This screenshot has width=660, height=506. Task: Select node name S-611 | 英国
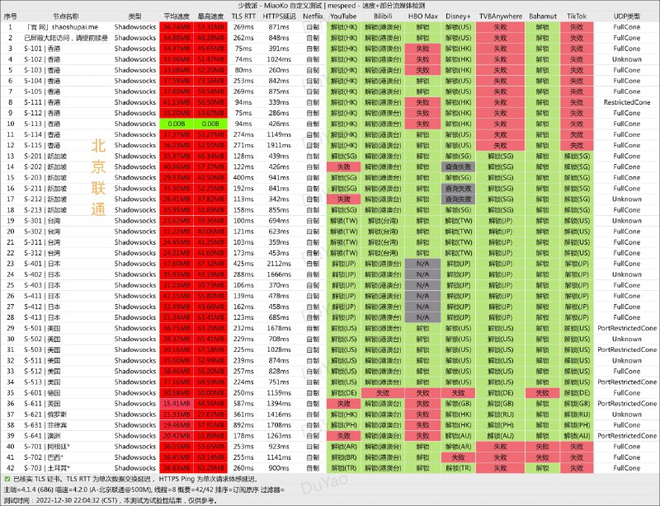click(42, 403)
